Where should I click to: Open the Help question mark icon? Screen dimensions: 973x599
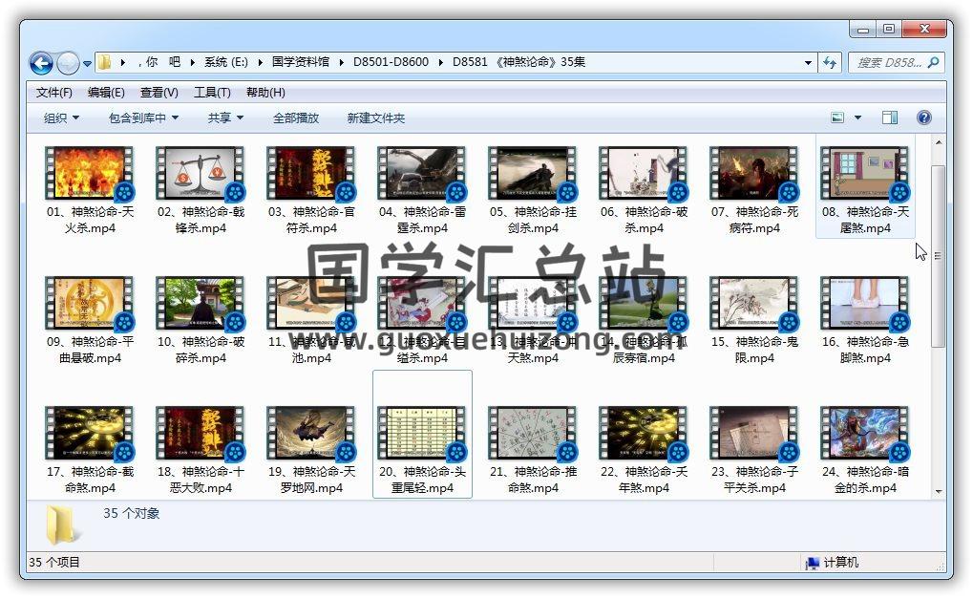coord(923,118)
